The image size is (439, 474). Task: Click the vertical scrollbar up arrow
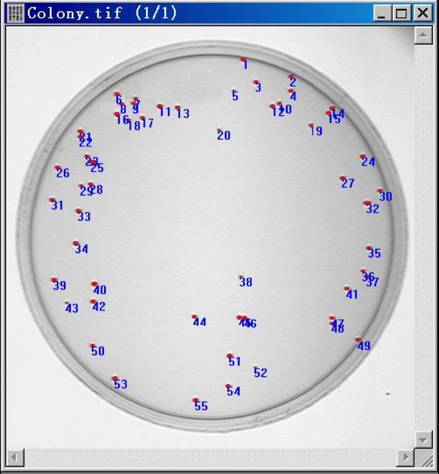click(x=423, y=35)
